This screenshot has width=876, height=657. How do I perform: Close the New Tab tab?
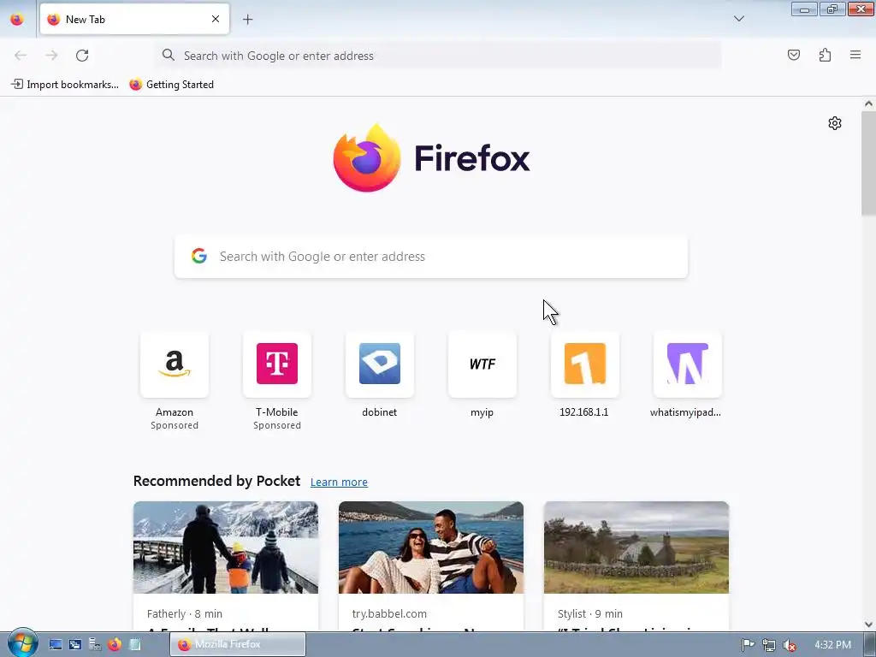point(216,19)
